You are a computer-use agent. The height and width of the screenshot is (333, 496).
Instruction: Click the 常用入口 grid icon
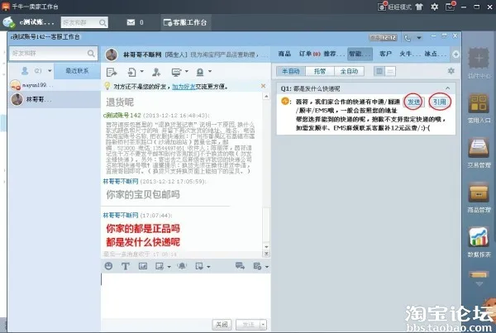(479, 108)
